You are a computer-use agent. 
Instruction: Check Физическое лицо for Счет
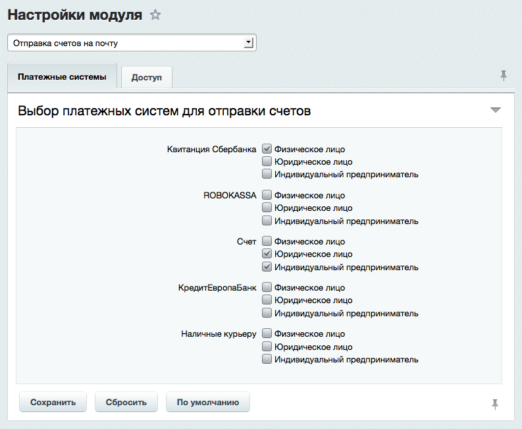pos(267,241)
